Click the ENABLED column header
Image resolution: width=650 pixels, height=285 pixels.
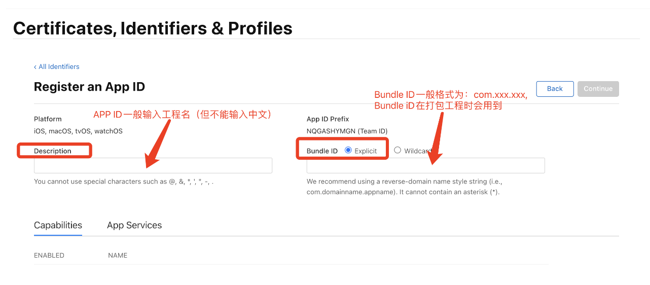coord(49,255)
